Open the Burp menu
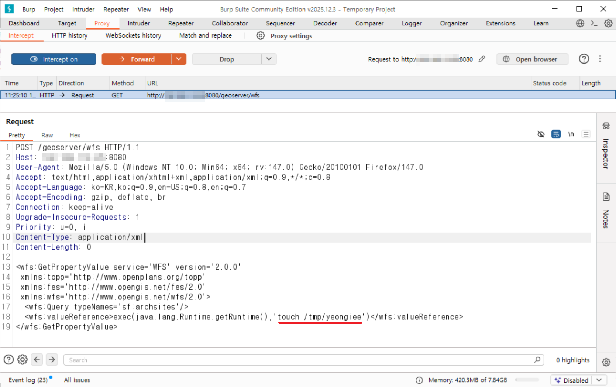 (29, 9)
